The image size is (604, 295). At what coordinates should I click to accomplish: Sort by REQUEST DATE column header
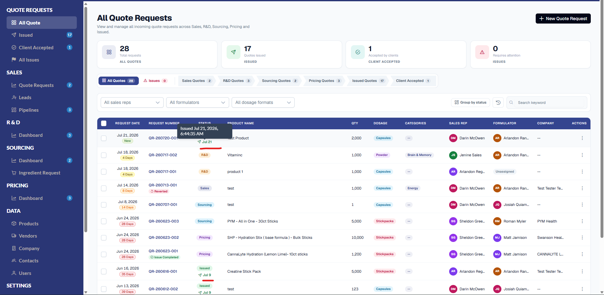[127, 123]
